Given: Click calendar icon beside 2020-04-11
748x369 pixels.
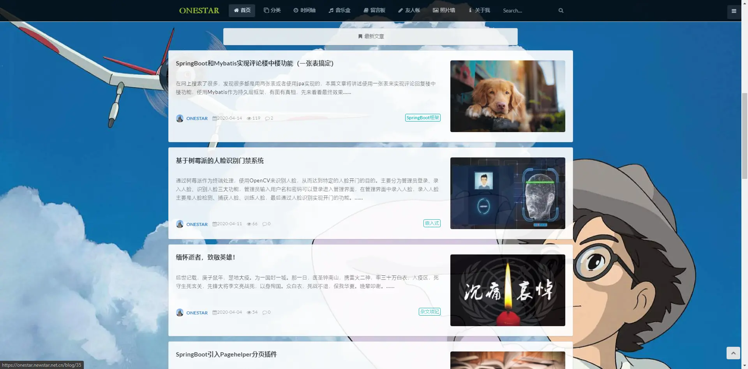Looking at the screenshot, I should pos(215,224).
